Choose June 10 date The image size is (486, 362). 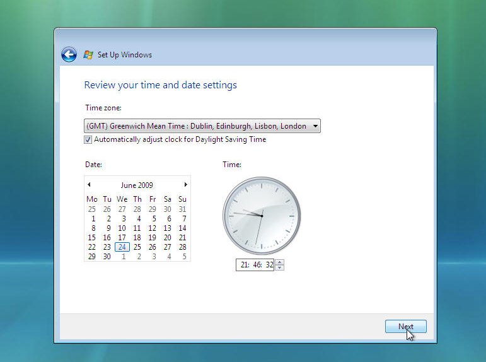point(122,228)
